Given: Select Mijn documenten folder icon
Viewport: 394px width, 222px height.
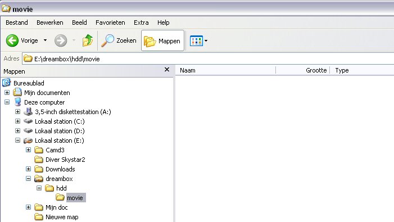Looking at the screenshot, I should point(17,92).
